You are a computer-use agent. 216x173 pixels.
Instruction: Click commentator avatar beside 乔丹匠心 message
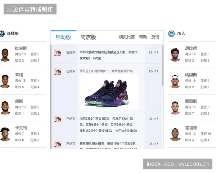[58, 71]
